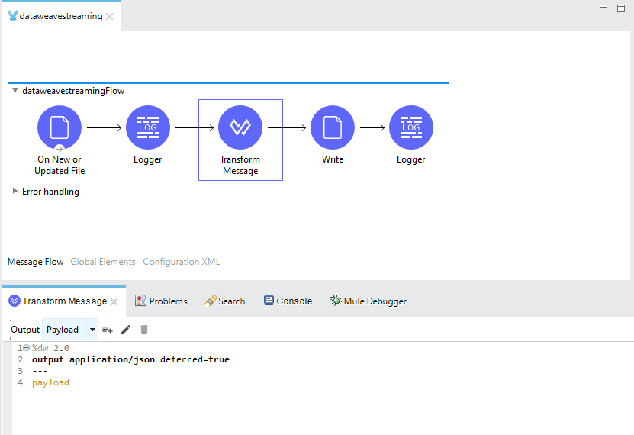634x435 pixels.
Task: Expand the Error handling section
Action: click(15, 191)
